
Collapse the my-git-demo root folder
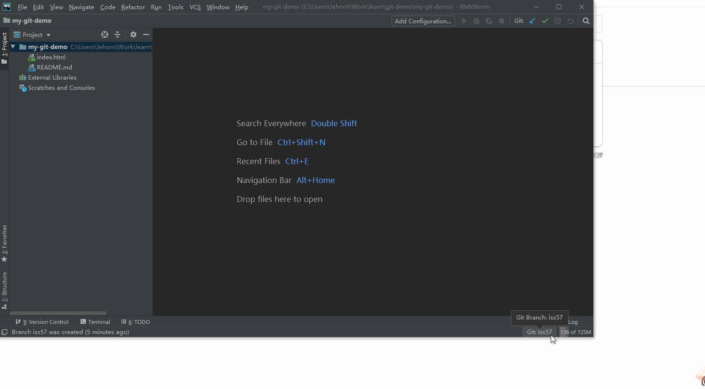click(x=13, y=47)
